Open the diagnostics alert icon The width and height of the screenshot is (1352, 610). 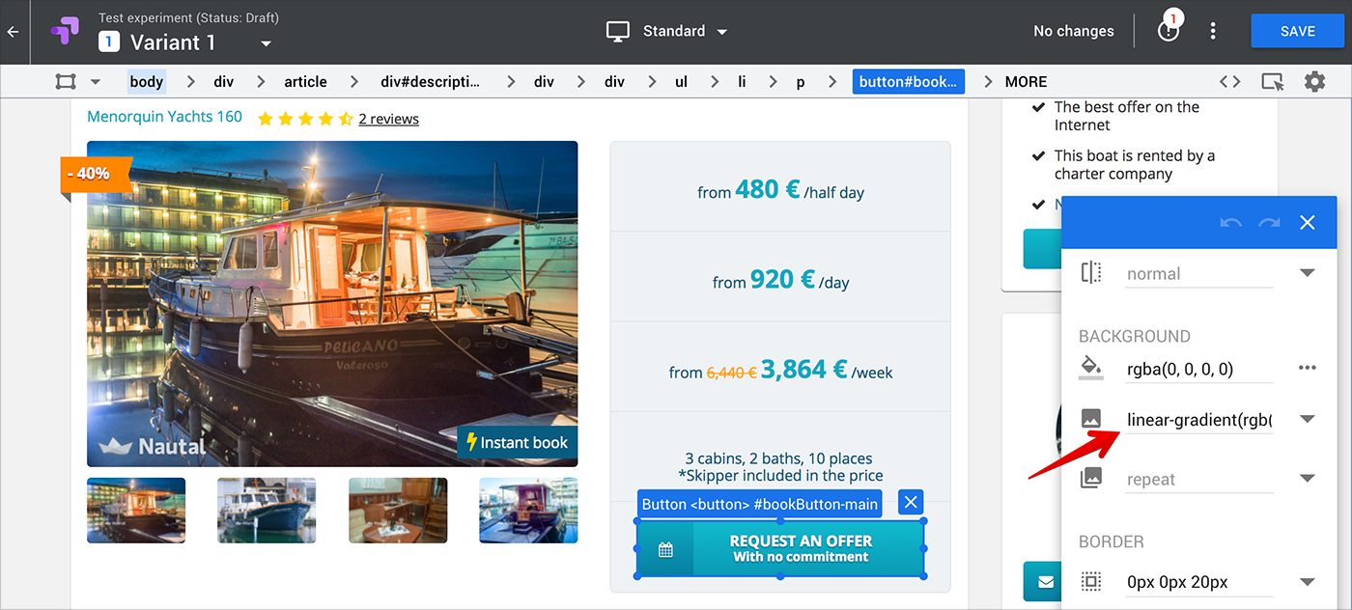(1169, 31)
